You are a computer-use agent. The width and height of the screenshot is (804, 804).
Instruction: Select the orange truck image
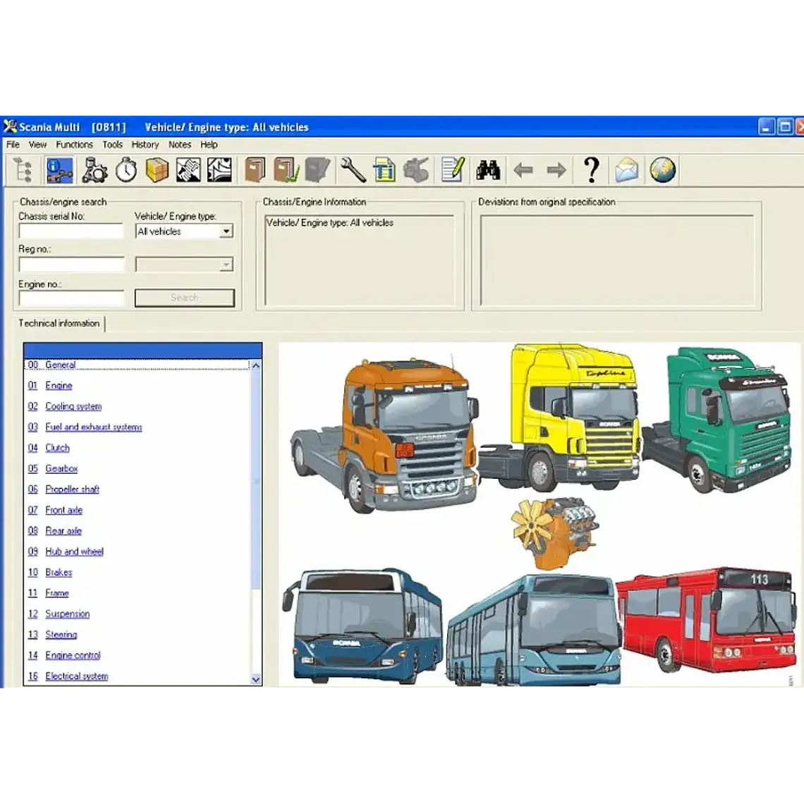384,434
